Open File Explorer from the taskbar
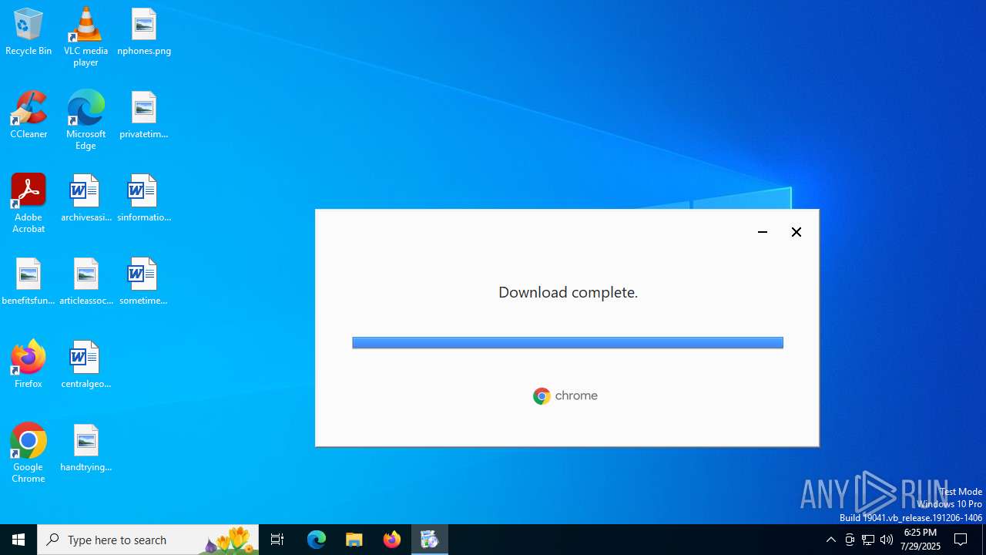 pyautogui.click(x=354, y=540)
